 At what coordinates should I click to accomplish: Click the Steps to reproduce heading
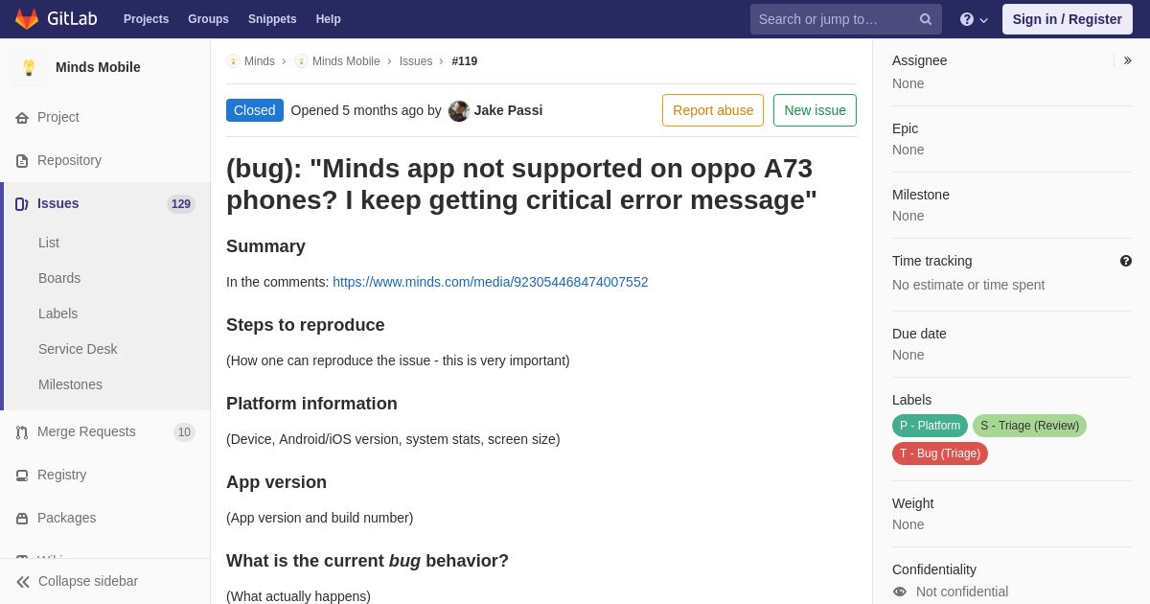click(x=306, y=325)
